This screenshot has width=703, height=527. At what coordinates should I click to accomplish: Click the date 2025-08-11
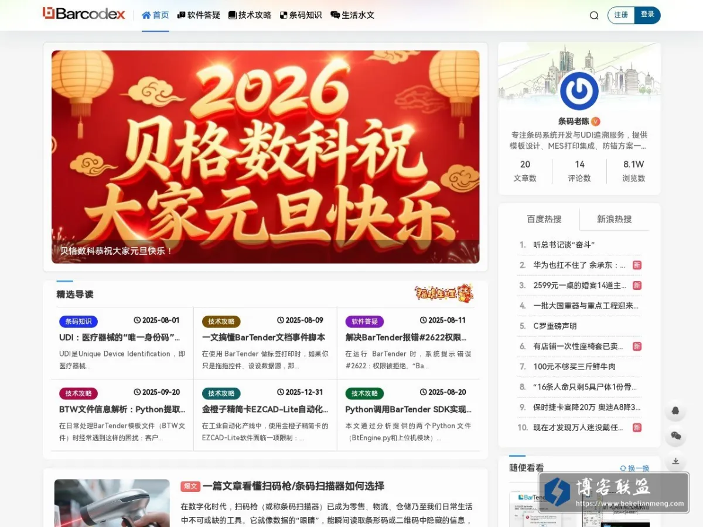447,320
